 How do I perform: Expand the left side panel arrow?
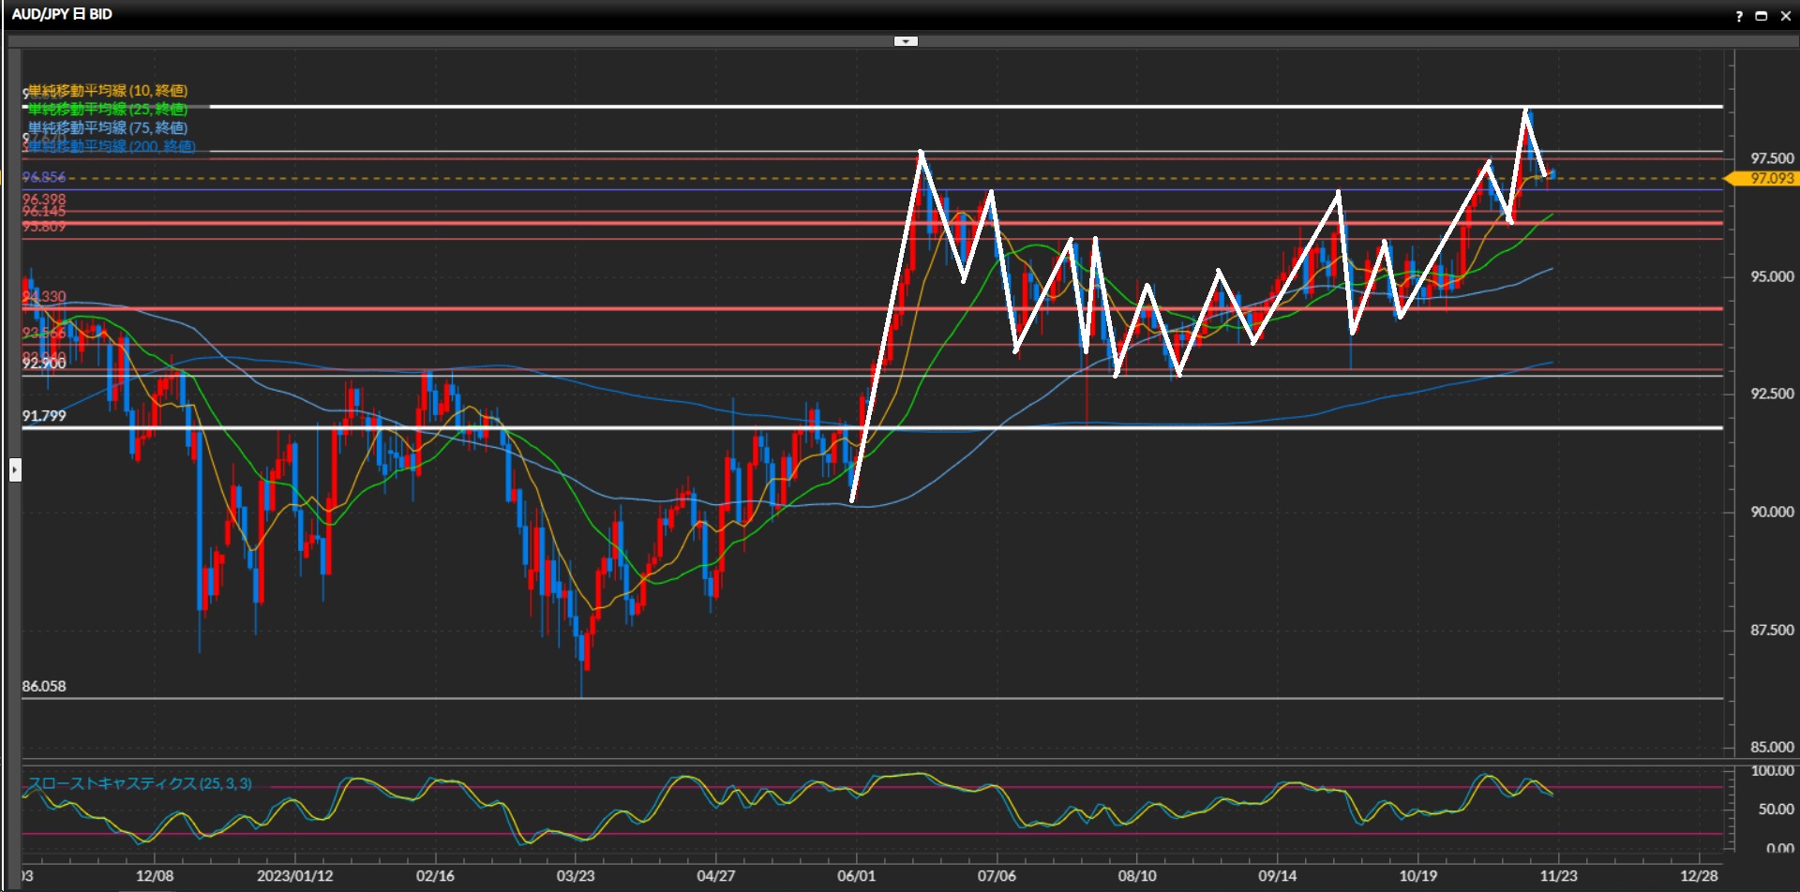(x=15, y=469)
